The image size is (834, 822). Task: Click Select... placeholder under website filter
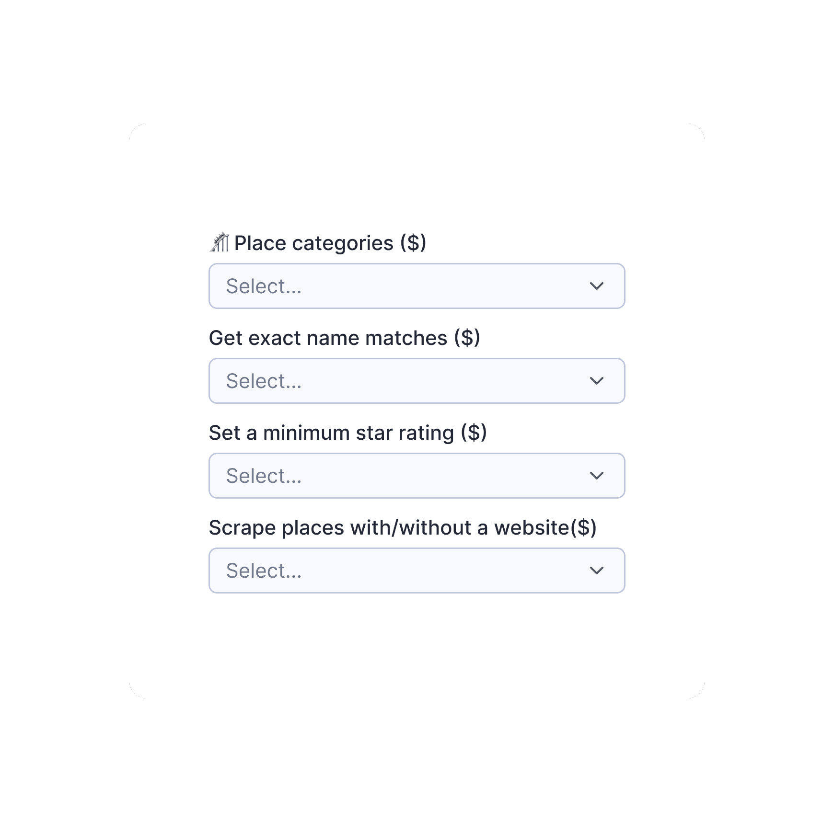[264, 571]
